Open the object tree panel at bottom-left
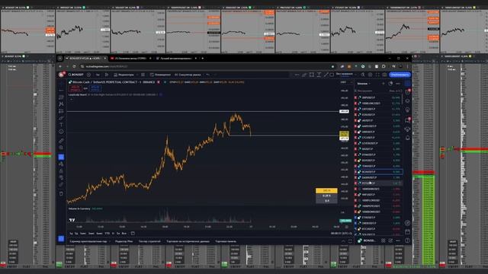488x274 pixels. (x=61, y=238)
